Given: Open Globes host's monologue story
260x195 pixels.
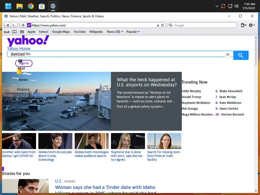Looking at the screenshot, I should pos(91,154).
